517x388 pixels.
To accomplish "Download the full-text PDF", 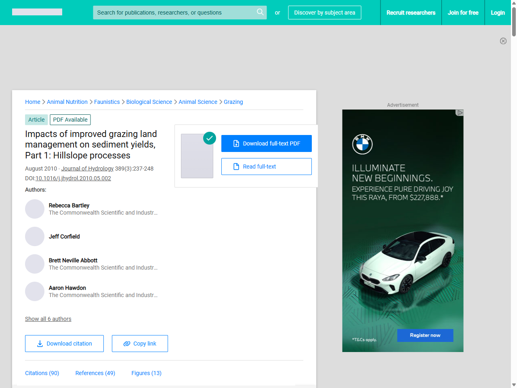I will [266, 143].
